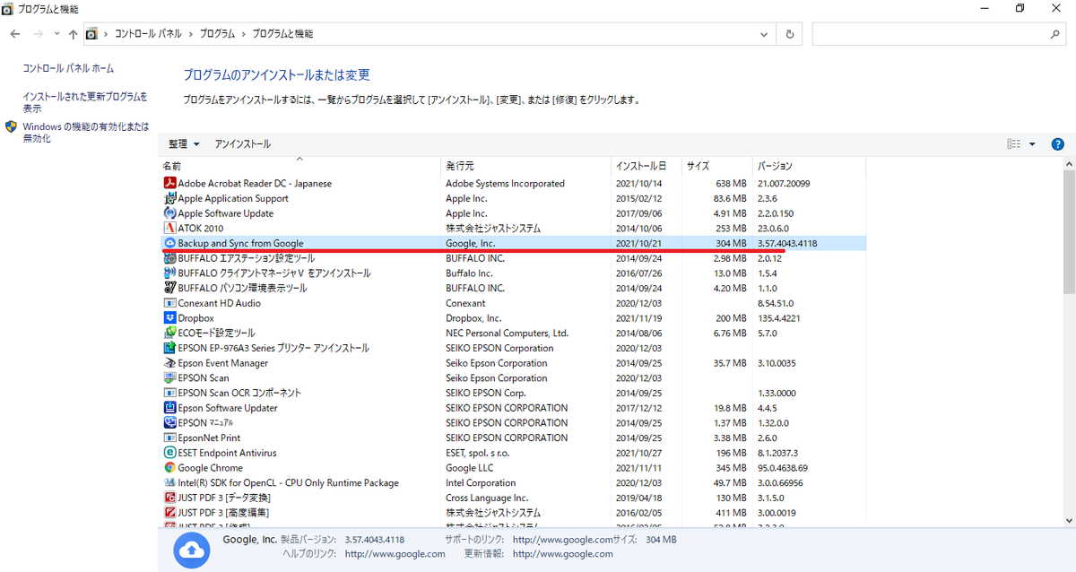Click the Backup and Sync cloud icon in list
This screenshot has width=1076, height=572.
pyautogui.click(x=170, y=243)
